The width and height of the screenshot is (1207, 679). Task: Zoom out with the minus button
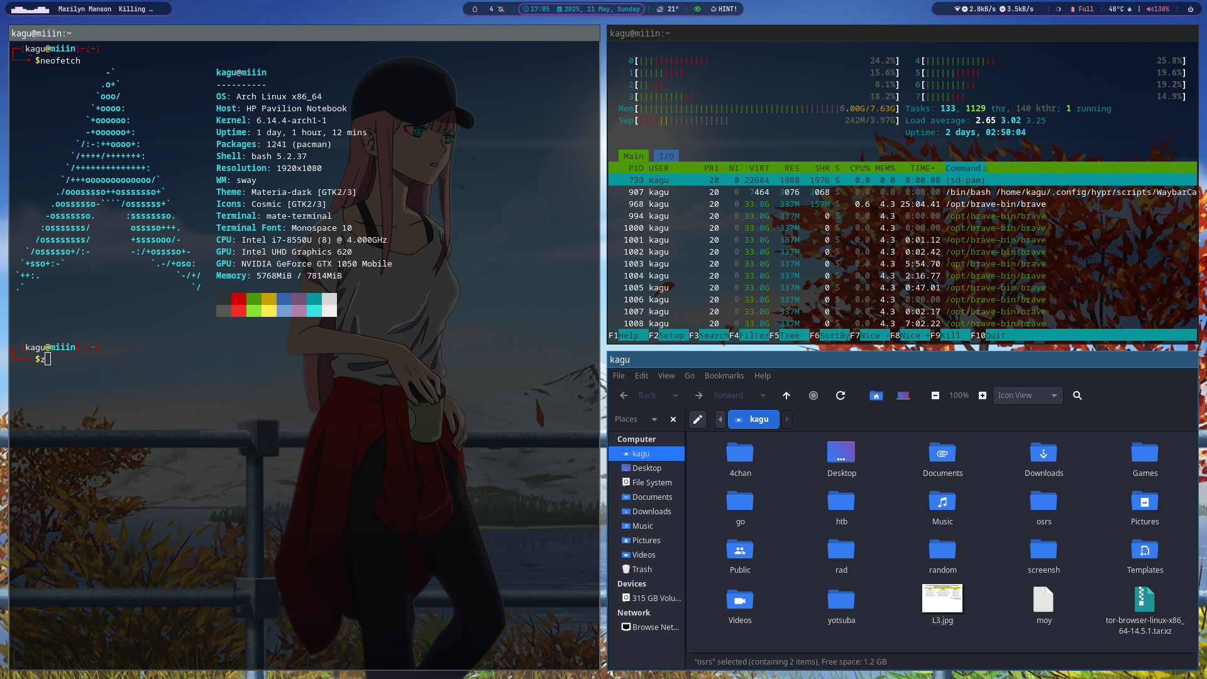[935, 395]
